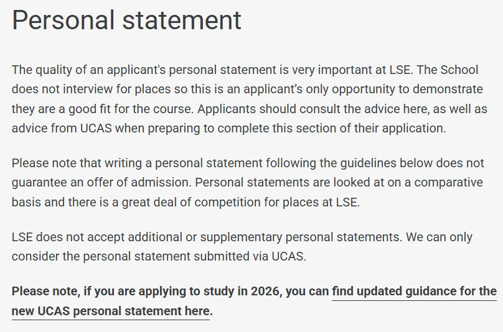Click the paragraph starting 'LSE does not accept additional'
Image resolution: width=503 pixels, height=332 pixels.
[242, 247]
